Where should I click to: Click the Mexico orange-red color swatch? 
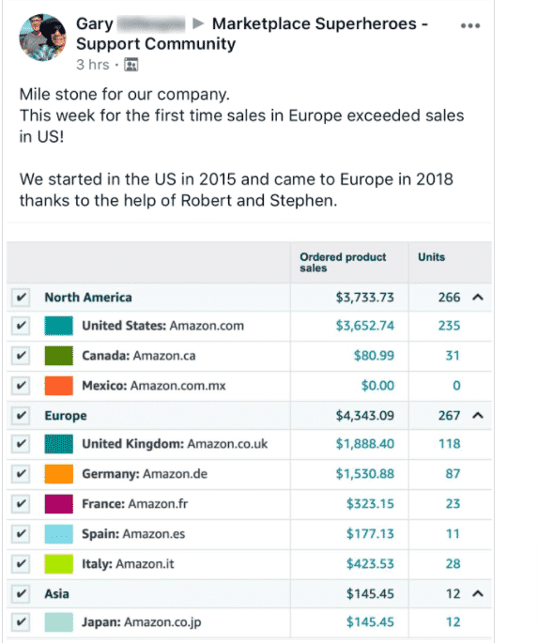tap(58, 386)
